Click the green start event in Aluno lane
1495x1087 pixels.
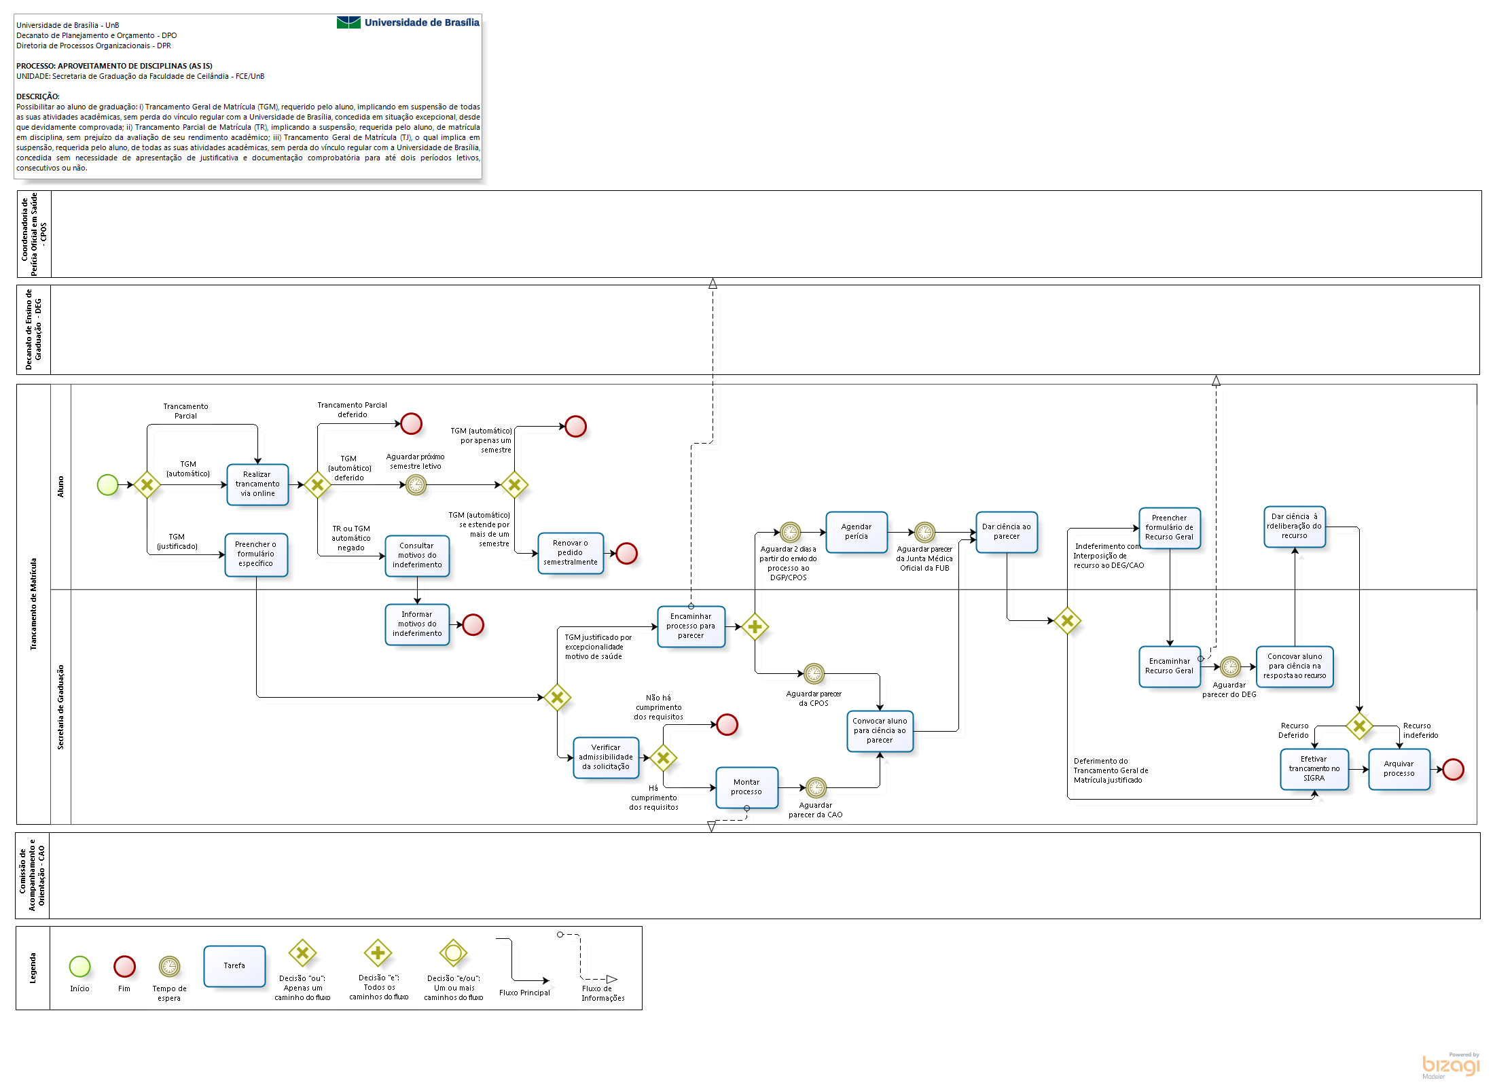coord(107,484)
